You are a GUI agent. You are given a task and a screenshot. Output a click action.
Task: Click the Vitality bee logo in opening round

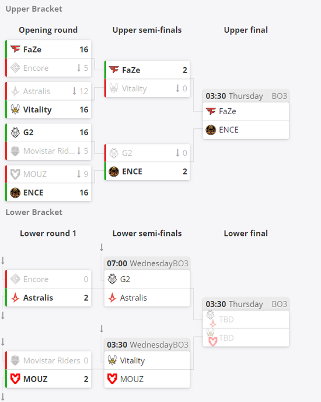click(15, 109)
